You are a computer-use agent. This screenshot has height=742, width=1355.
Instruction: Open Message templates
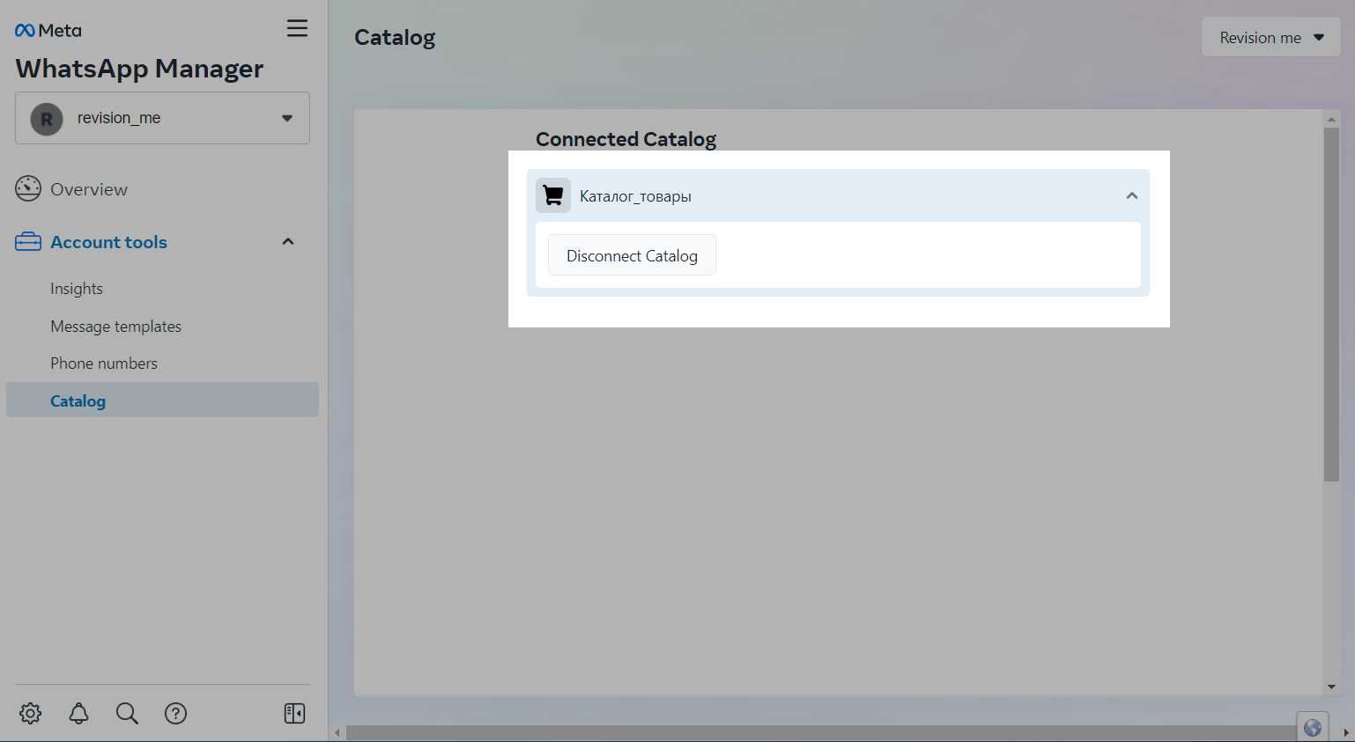pyautogui.click(x=115, y=327)
